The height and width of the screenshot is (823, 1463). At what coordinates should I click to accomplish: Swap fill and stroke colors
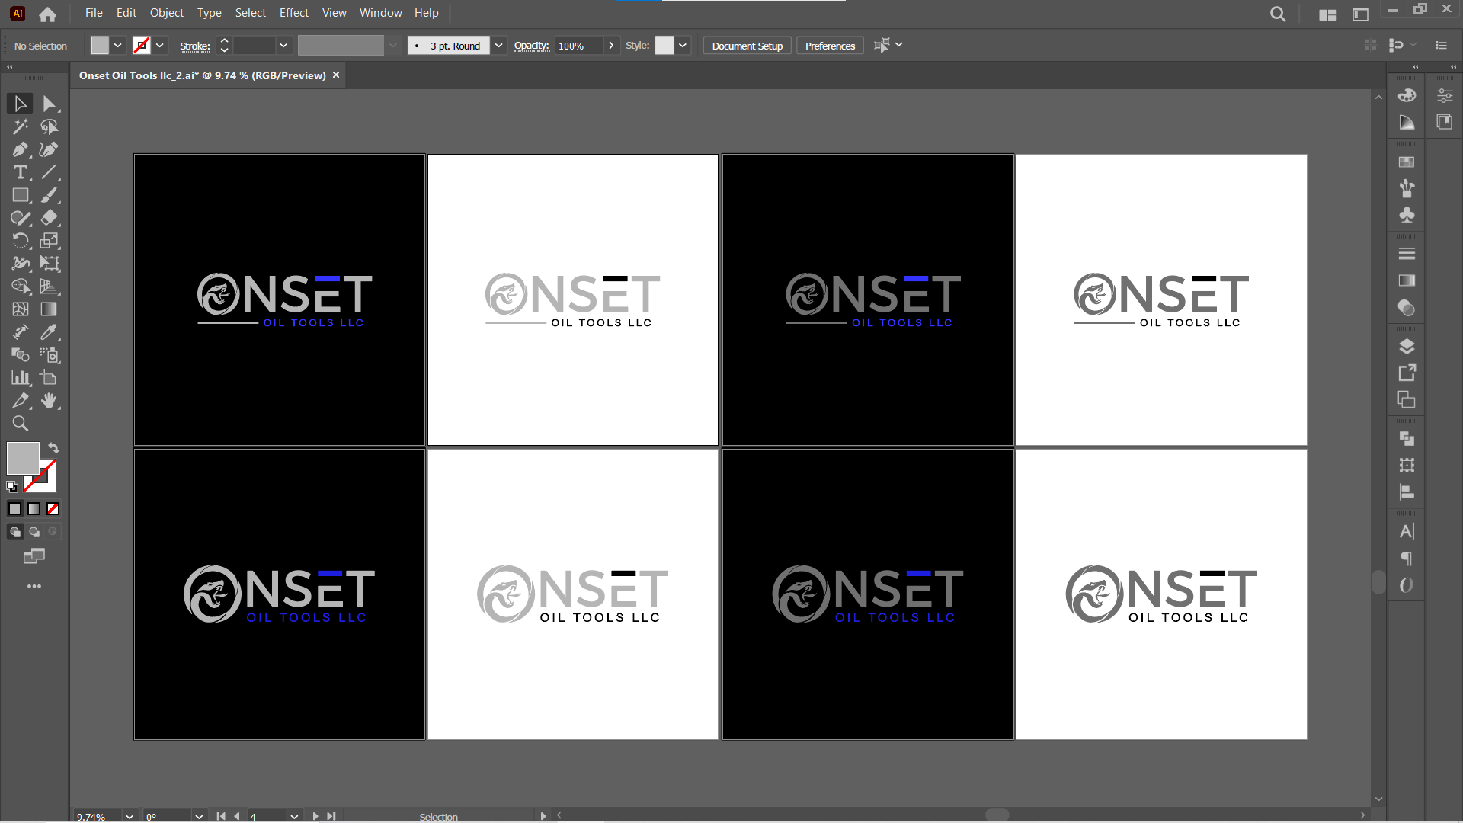click(x=53, y=448)
